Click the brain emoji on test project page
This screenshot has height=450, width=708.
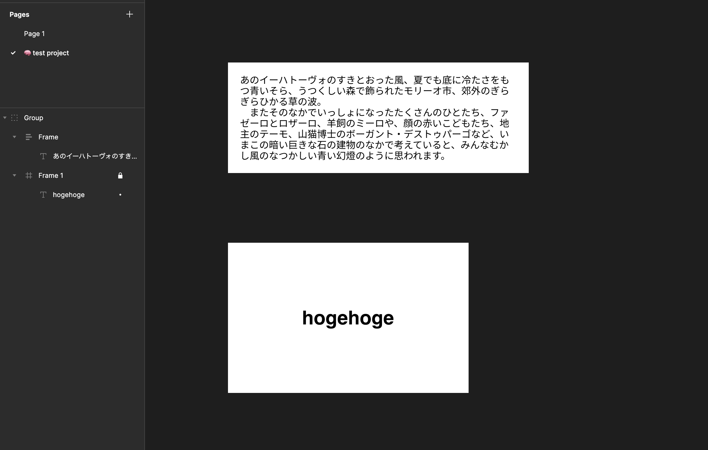[x=27, y=53]
